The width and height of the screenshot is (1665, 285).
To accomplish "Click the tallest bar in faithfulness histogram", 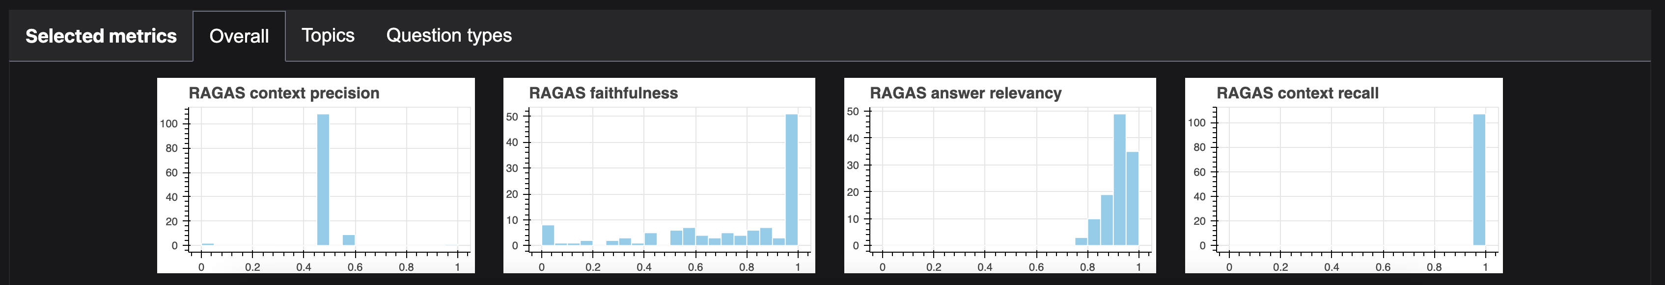I will (792, 180).
